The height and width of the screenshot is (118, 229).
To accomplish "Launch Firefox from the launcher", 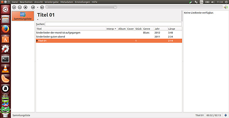I will [x=5, y=29].
